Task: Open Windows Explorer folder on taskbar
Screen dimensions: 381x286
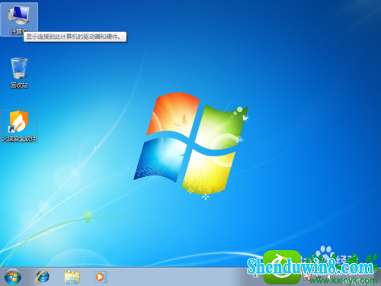Action: [x=72, y=277]
